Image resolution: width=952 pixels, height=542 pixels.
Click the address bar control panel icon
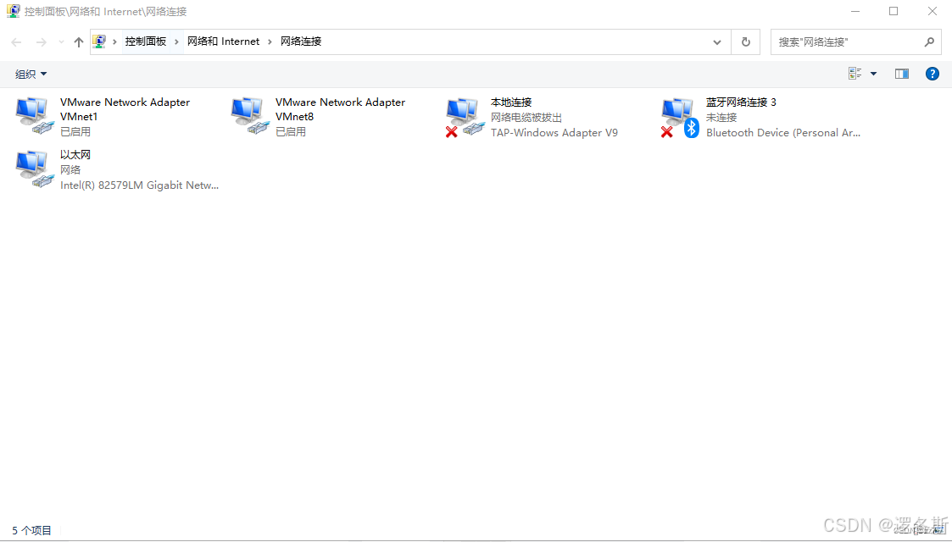pyautogui.click(x=99, y=41)
